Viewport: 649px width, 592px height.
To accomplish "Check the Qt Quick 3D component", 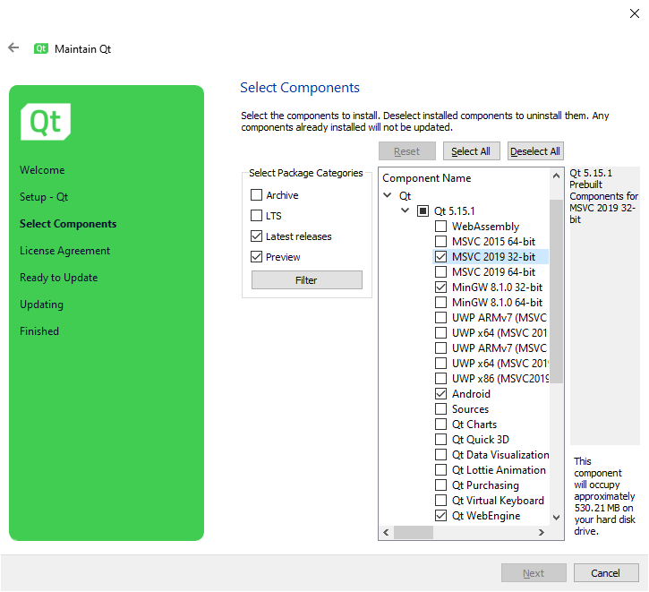I will [x=440, y=440].
